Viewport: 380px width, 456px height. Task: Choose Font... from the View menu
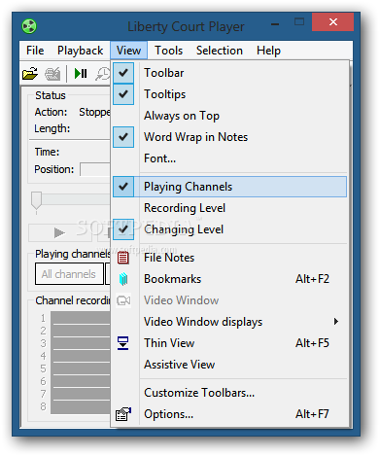pos(230,158)
